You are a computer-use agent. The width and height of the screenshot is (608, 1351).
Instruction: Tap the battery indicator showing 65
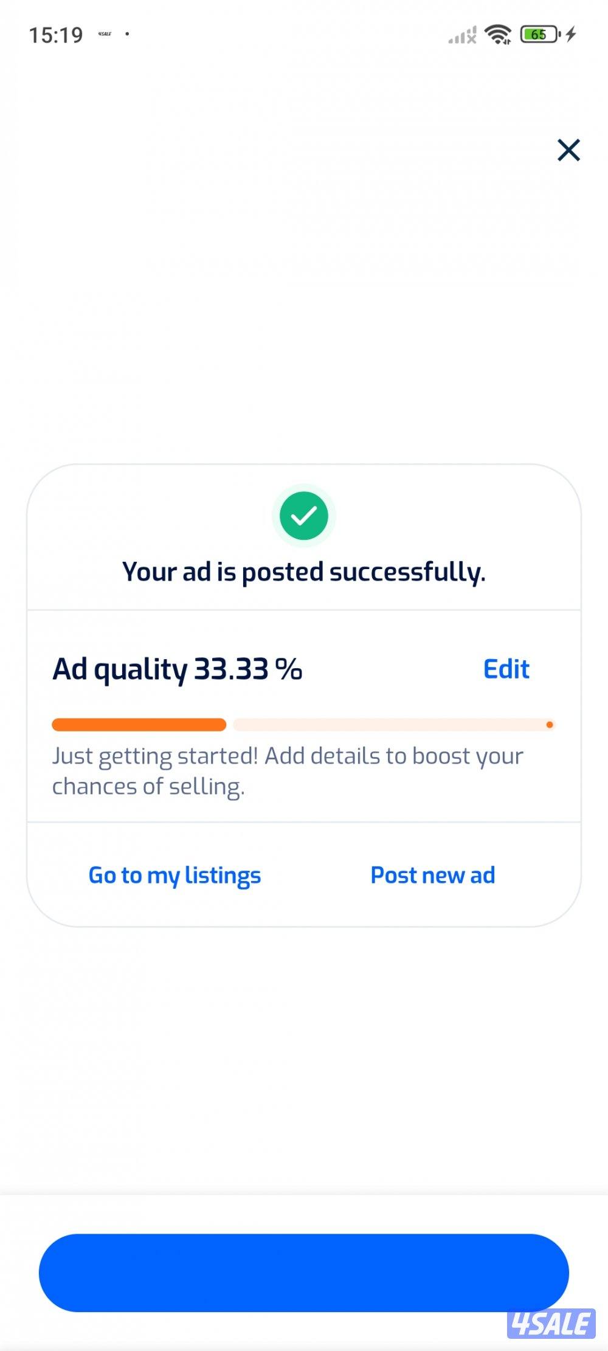[x=540, y=35]
